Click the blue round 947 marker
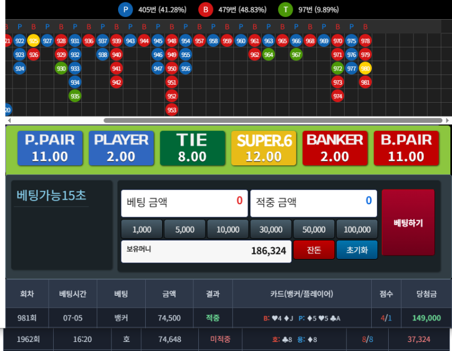Viewport: 452px width, 351px height. tap(158, 68)
